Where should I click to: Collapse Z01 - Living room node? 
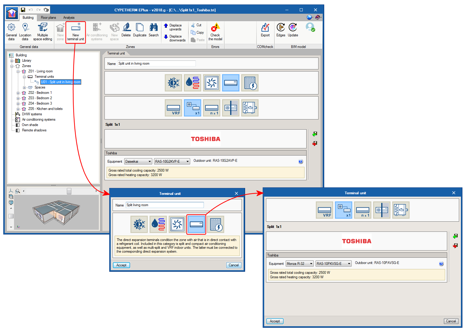tap(18, 72)
